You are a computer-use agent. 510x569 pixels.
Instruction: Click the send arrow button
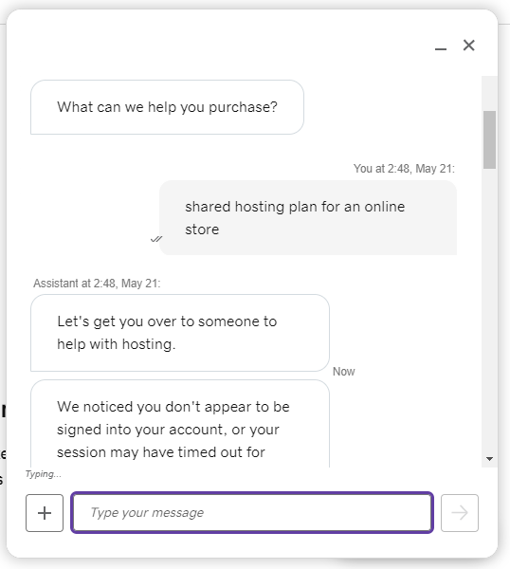point(459,513)
